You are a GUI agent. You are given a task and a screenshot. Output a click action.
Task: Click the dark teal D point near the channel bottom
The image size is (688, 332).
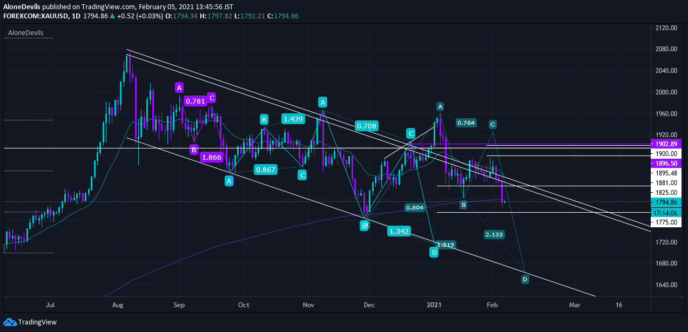524,279
